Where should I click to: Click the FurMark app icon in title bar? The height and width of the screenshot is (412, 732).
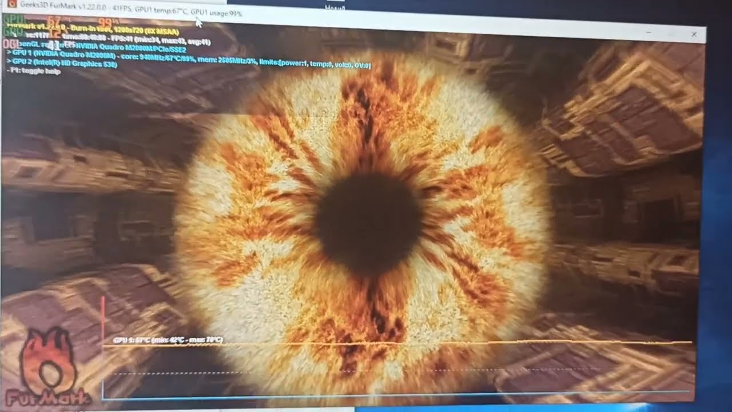click(x=11, y=4)
